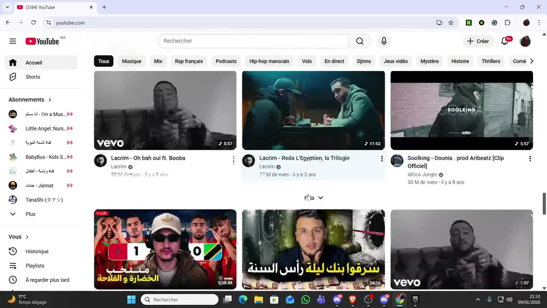The width and height of the screenshot is (547, 308).
Task: Open the Brave browser from the taskbar
Action: [353, 299]
